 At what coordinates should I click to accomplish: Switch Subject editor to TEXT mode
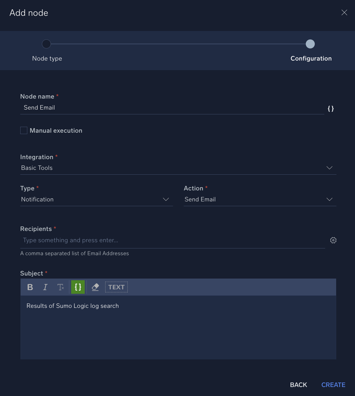(116, 287)
